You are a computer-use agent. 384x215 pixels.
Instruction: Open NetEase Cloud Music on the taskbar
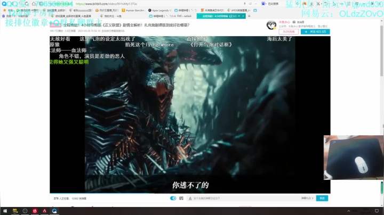[35, 211]
